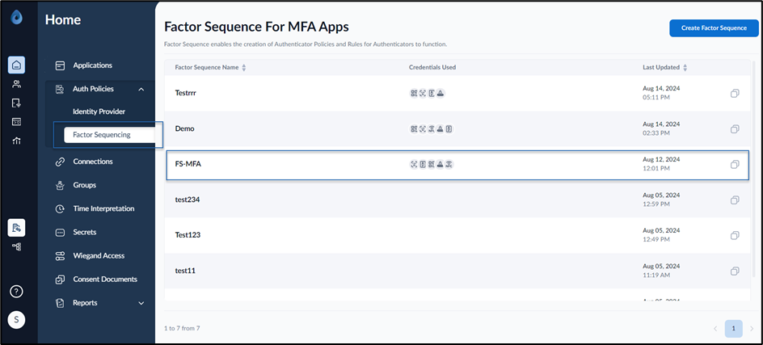763x345 pixels.
Task: Open the test234 factor sequence
Action: click(188, 200)
